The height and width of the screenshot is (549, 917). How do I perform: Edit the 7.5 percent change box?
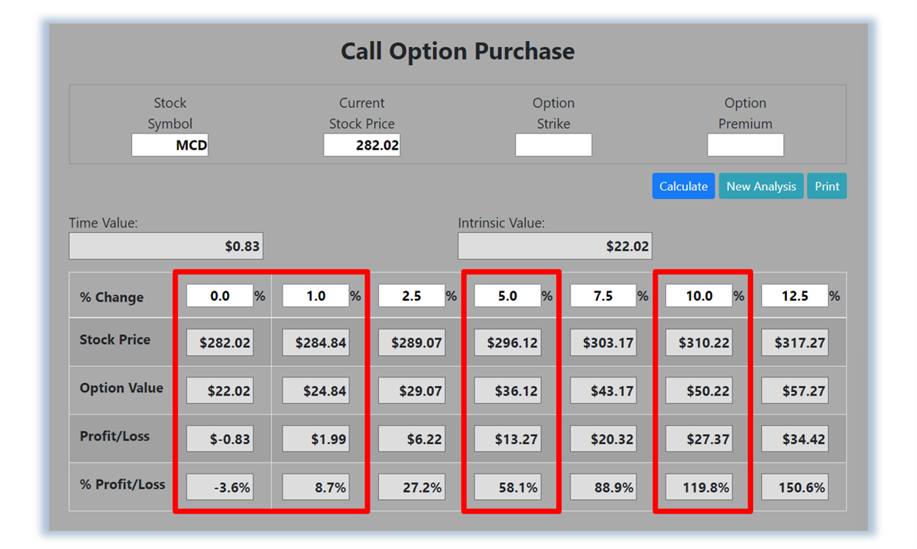(x=603, y=296)
